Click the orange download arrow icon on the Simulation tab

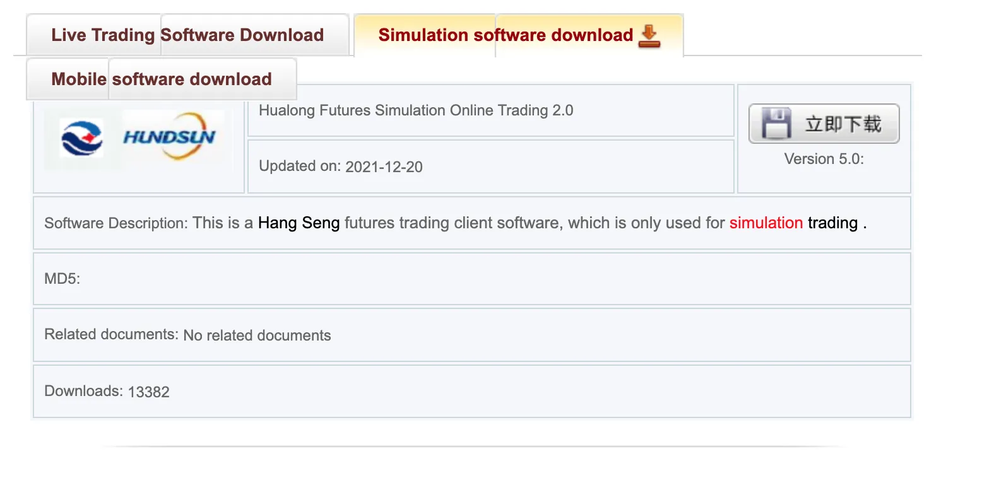click(649, 35)
